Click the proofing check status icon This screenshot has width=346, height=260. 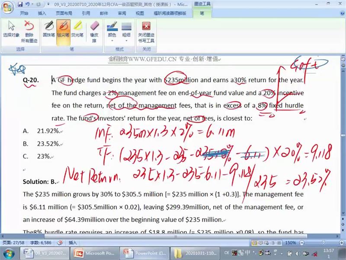click(x=60, y=243)
